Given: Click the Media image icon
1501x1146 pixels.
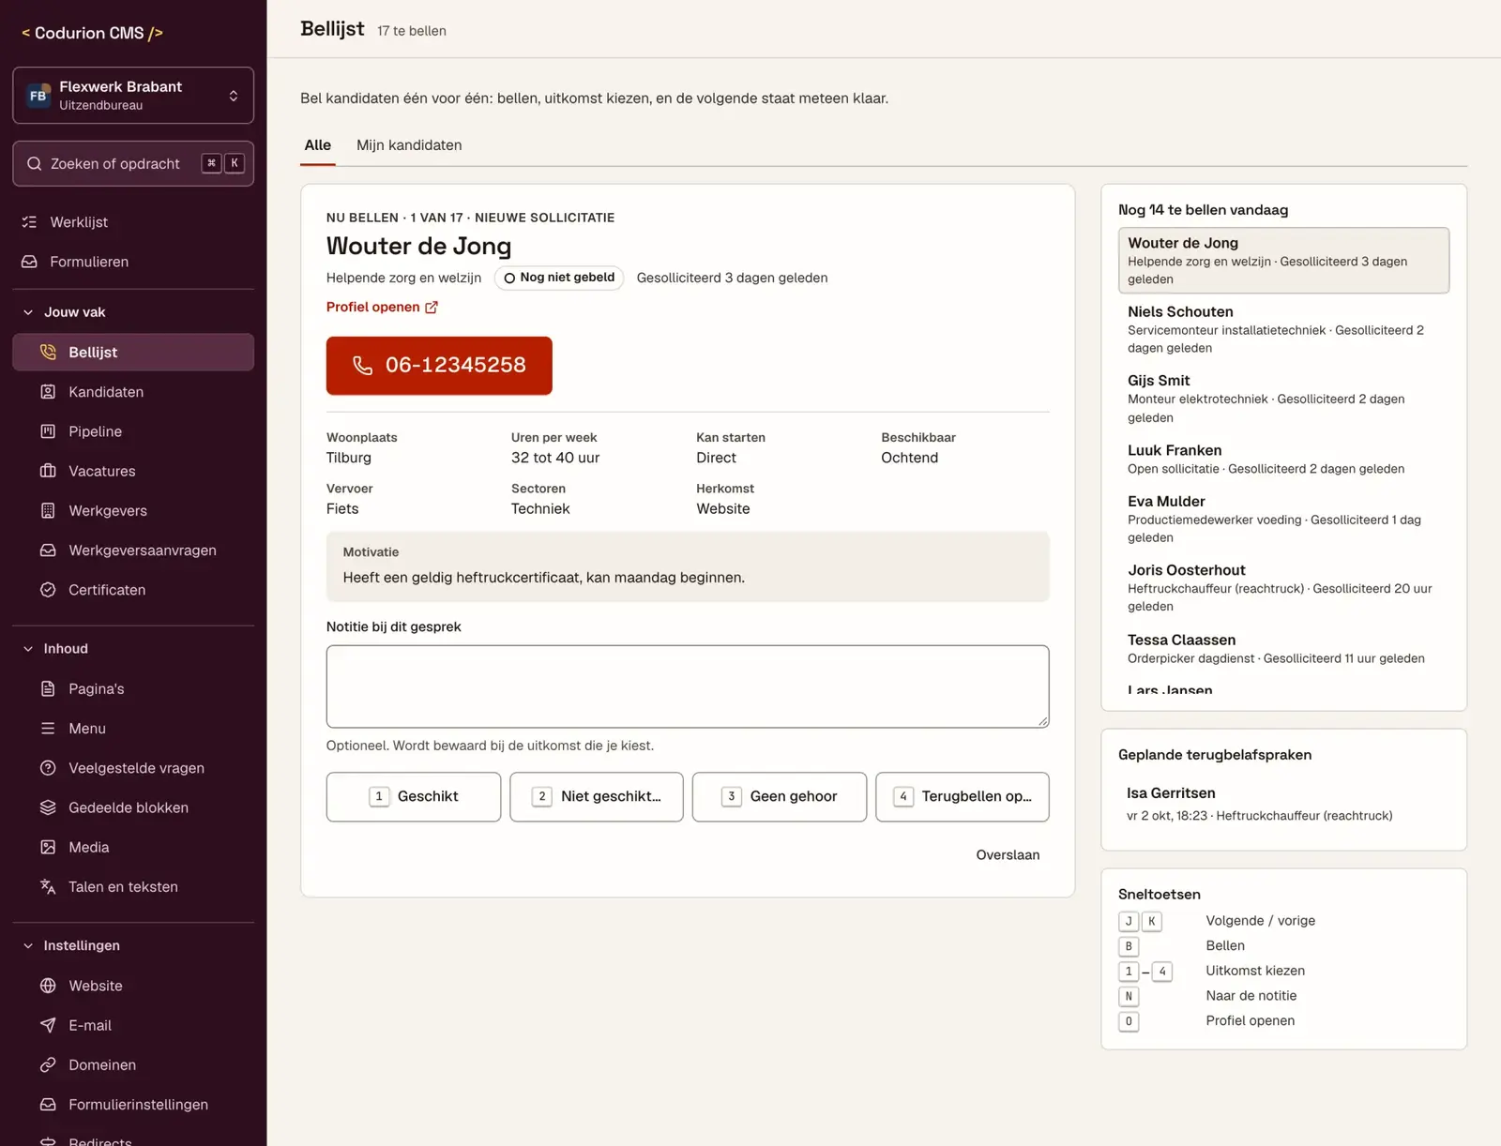Looking at the screenshot, I should [48, 847].
